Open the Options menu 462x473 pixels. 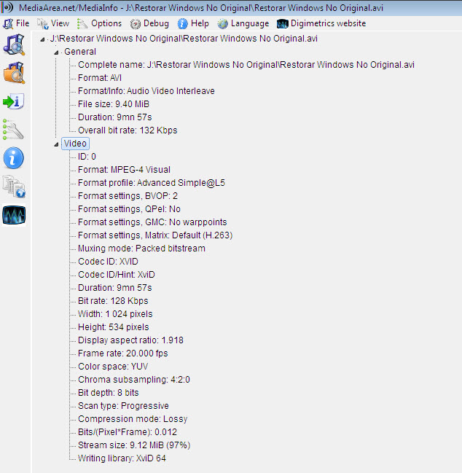[x=106, y=23]
